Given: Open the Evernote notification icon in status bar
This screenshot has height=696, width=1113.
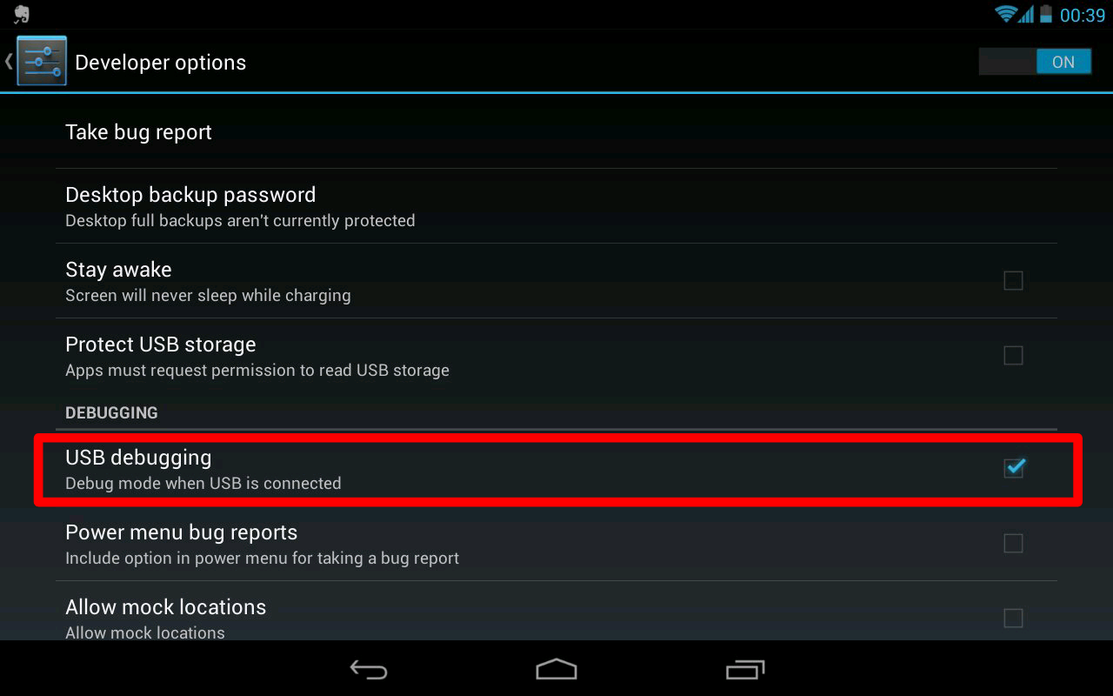Looking at the screenshot, I should click(22, 15).
